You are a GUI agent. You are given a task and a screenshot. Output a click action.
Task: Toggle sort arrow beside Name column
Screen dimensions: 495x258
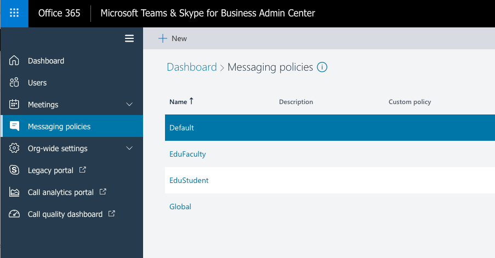tap(191, 101)
